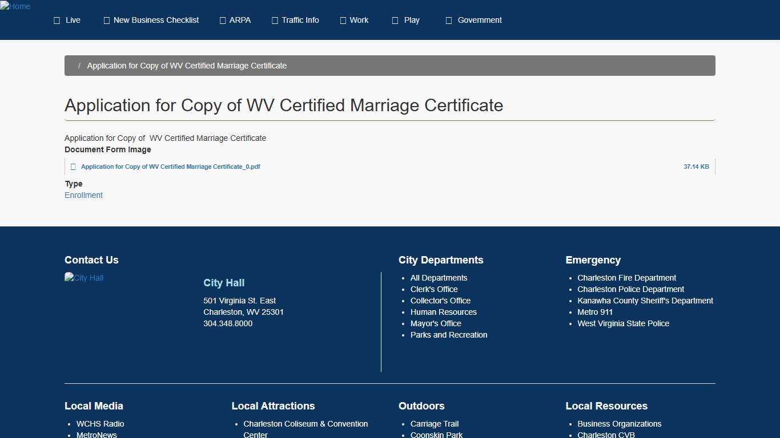
Task: Click the Live menu icon
Action: pos(56,20)
